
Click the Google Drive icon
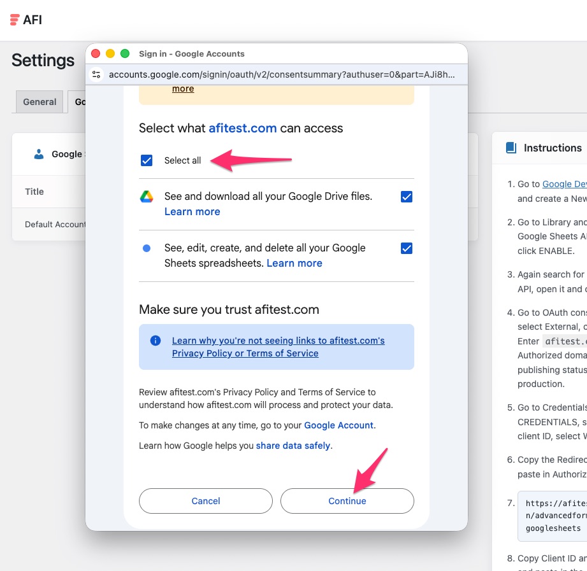(147, 197)
